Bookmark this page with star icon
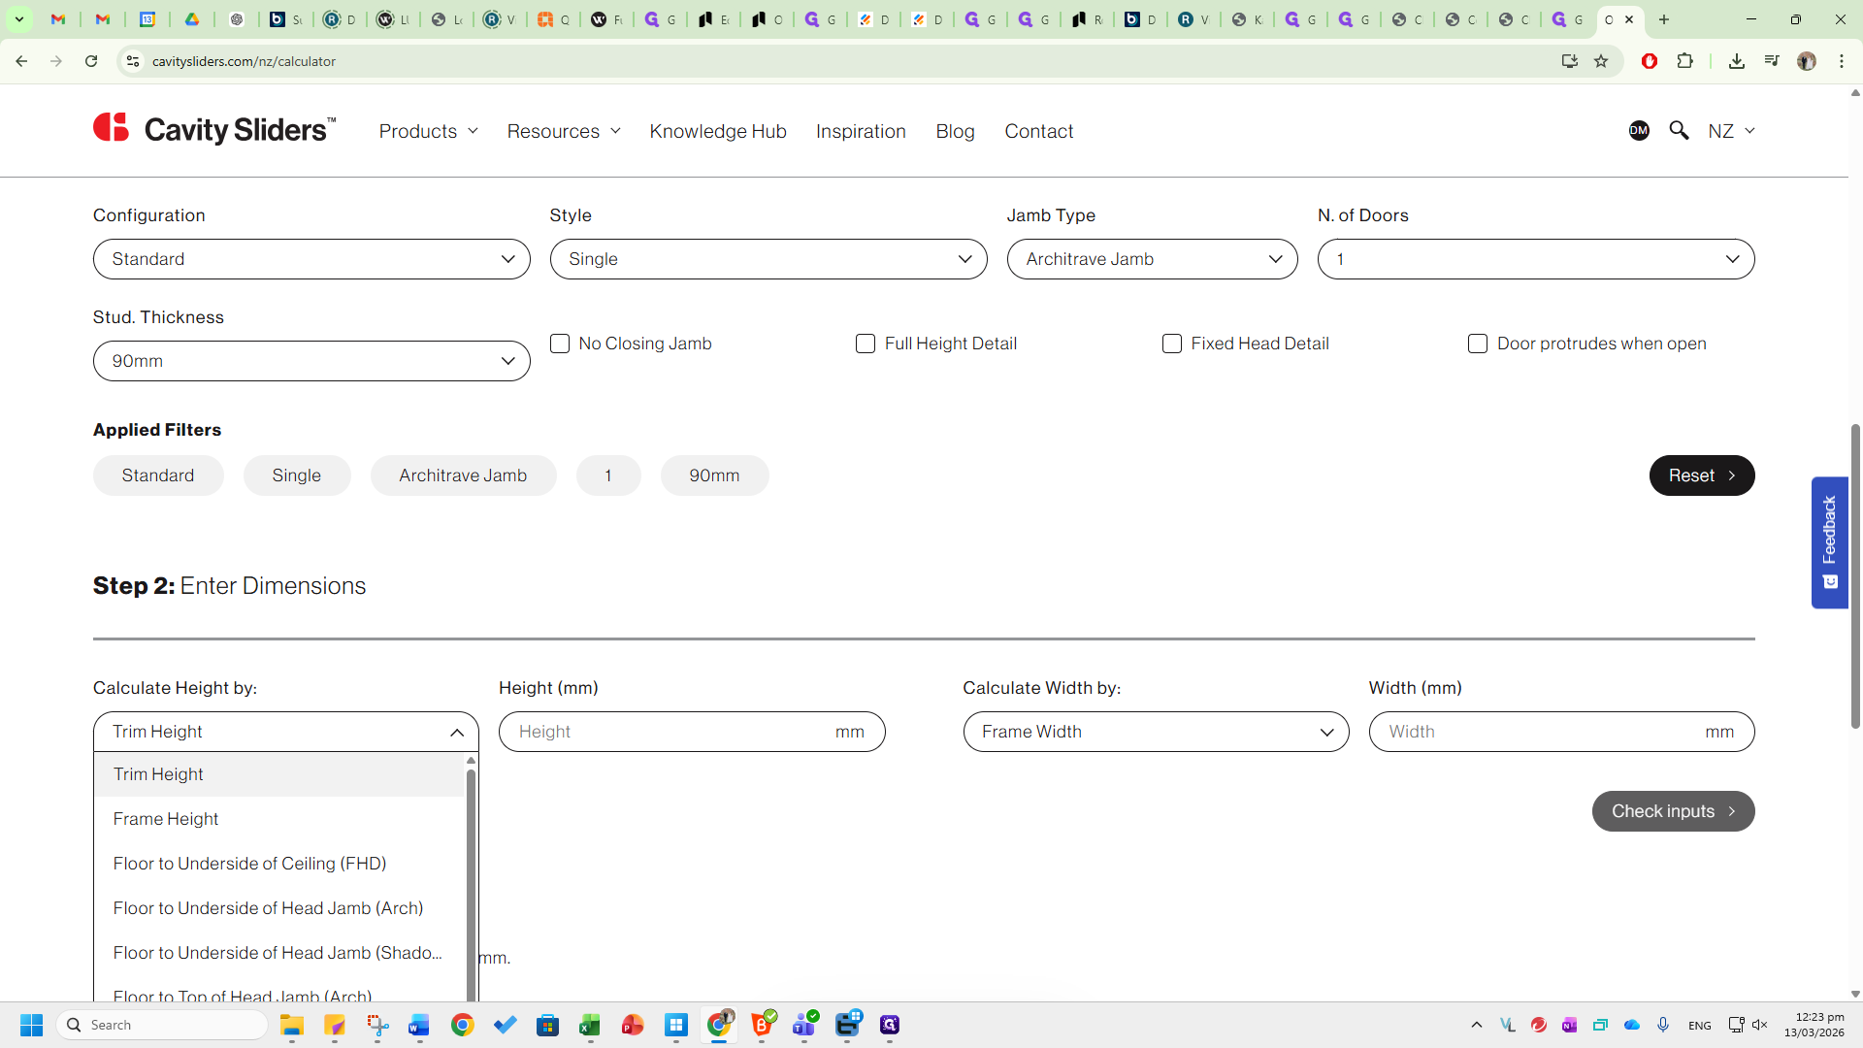1863x1048 pixels. (x=1601, y=61)
